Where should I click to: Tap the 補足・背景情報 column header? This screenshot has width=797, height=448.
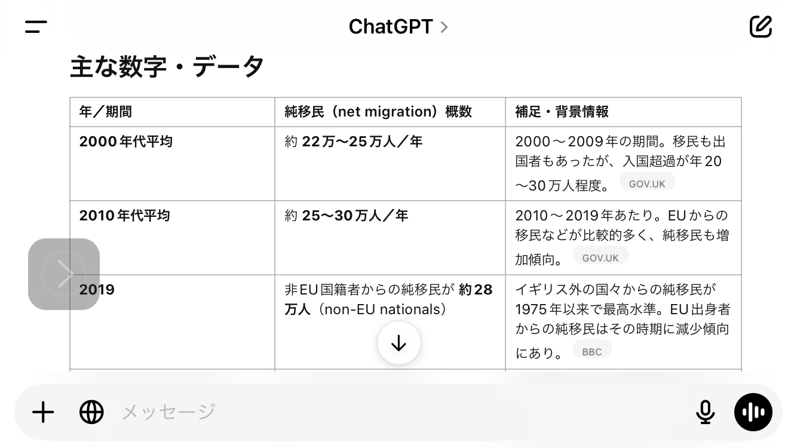coord(562,112)
